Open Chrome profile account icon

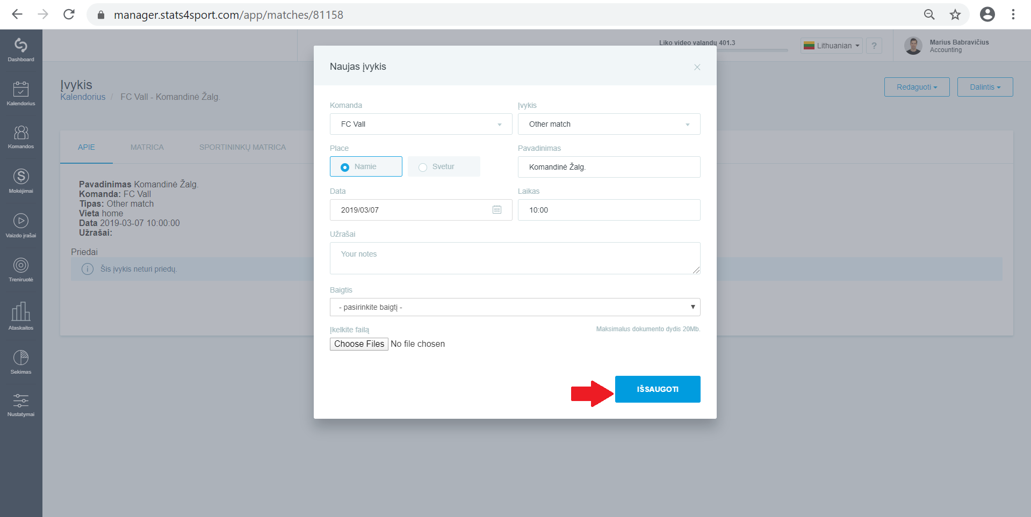[987, 14]
